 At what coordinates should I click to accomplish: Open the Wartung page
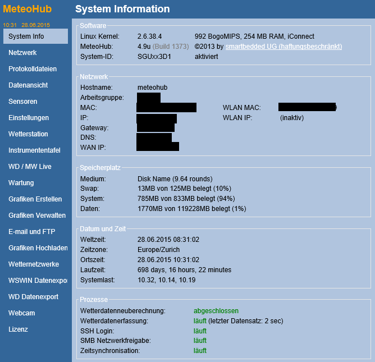pos(21,183)
